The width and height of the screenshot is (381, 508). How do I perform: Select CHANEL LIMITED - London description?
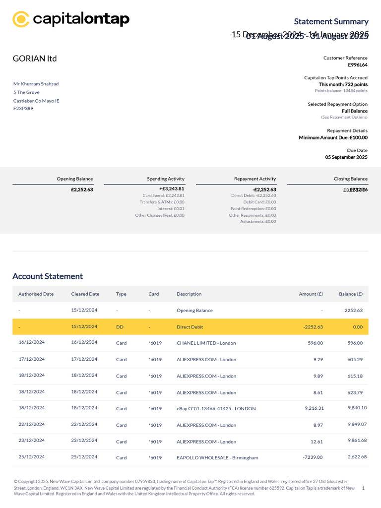(206, 343)
